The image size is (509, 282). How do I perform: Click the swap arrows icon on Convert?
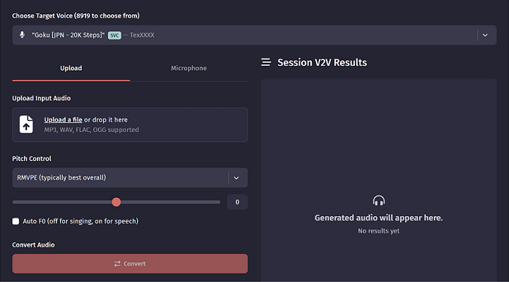click(x=117, y=264)
